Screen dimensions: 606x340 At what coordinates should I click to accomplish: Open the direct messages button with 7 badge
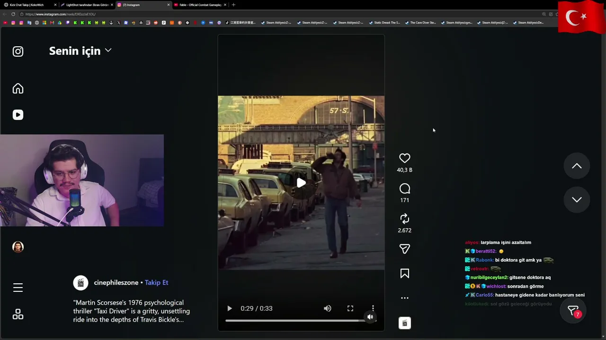pos(574,311)
